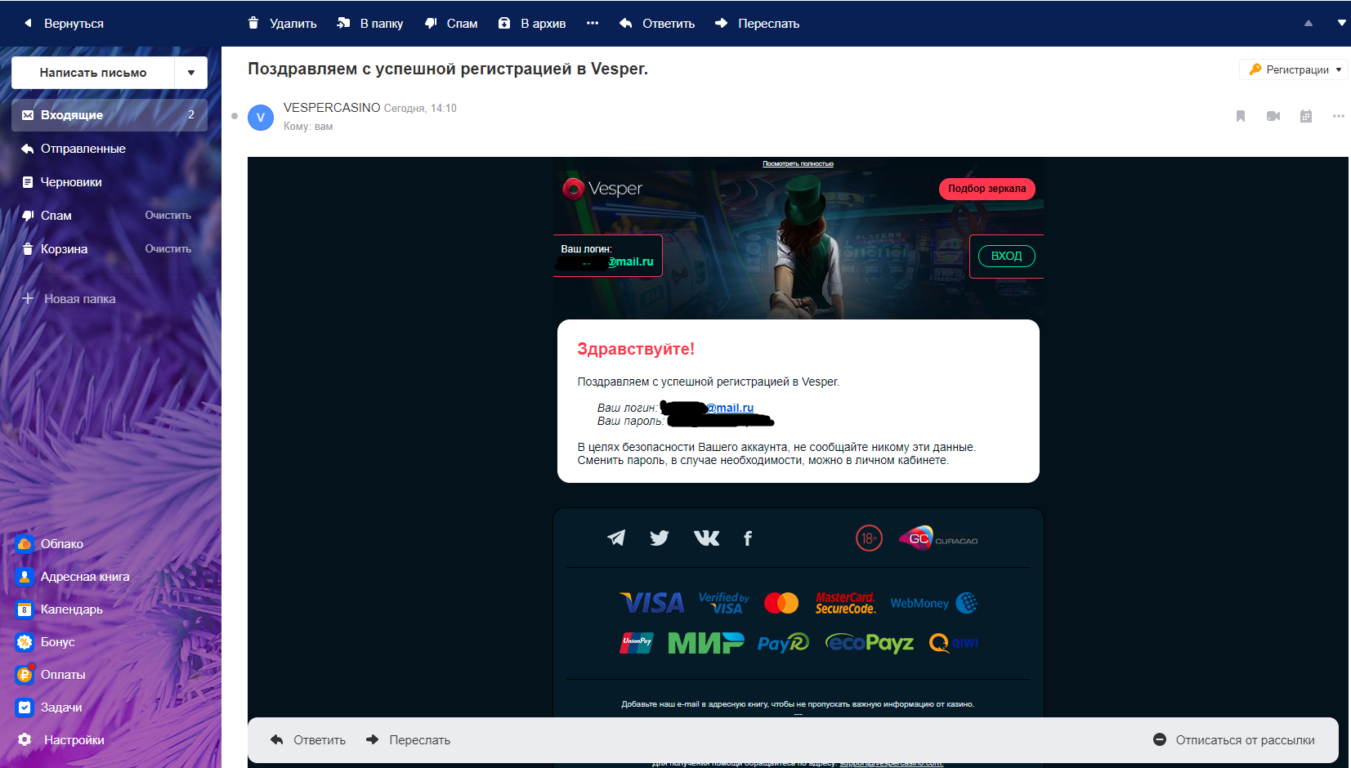1351x768 pixels.
Task: Click the Подбор зеркала button
Action: pos(987,189)
